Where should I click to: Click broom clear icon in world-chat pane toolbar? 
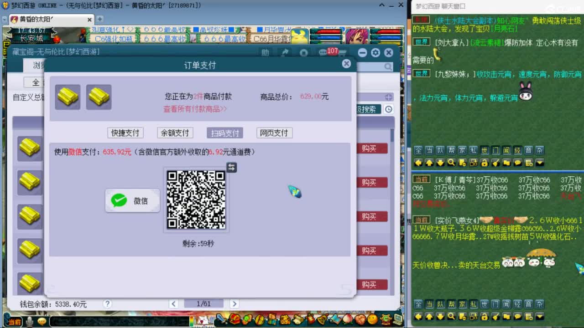tap(495, 163)
